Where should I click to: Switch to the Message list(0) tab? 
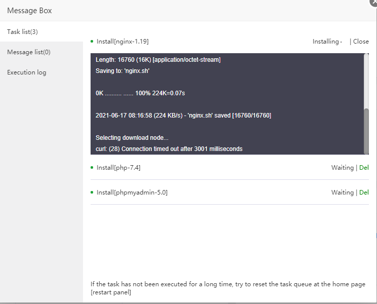pos(29,52)
